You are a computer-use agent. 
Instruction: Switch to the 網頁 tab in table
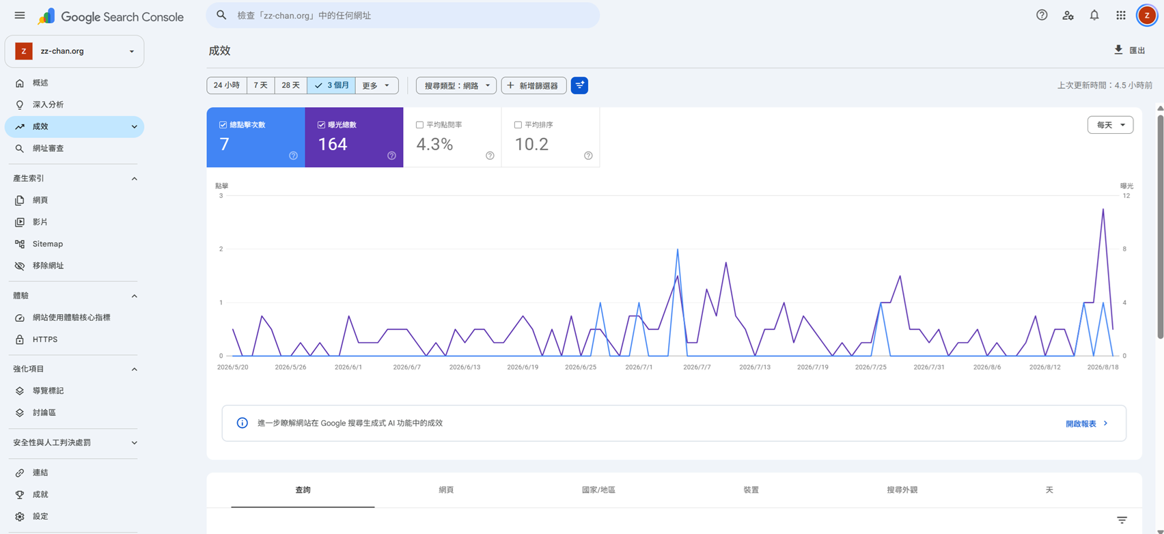(446, 490)
